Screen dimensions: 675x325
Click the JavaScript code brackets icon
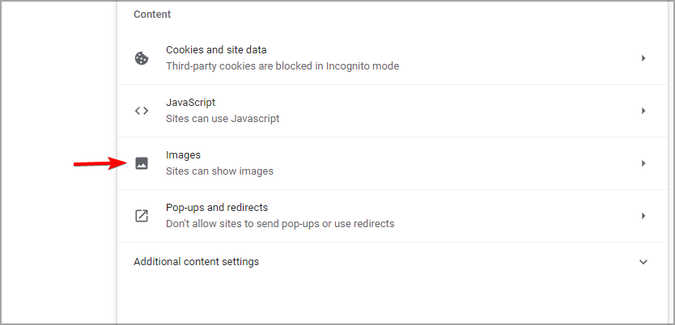(142, 111)
